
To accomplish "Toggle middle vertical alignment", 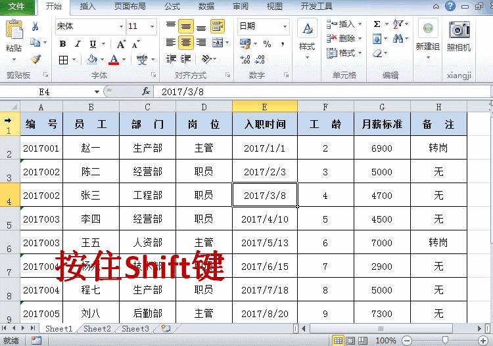I will (186, 26).
